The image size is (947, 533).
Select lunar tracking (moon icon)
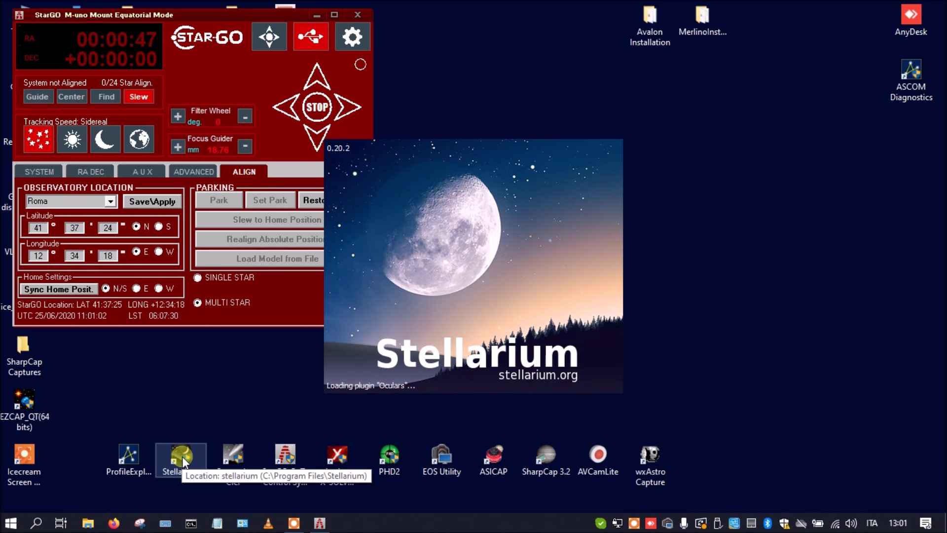click(105, 139)
